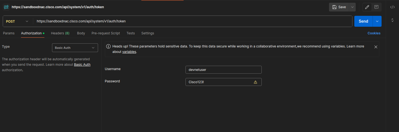Click the Username field containing devnetuser
The image size is (399, 132).
pyautogui.click(x=224, y=70)
